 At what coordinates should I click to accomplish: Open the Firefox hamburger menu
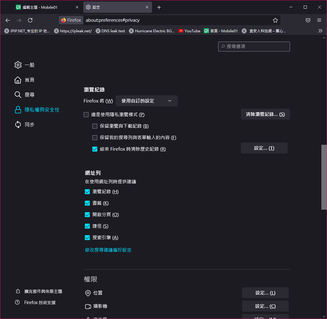319,20
